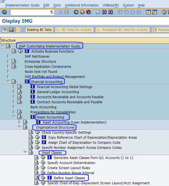Click the BC Sets for Activity button

coord(74,30)
